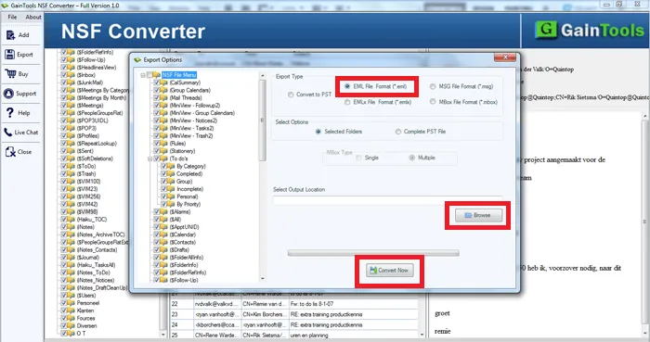This screenshot has width=650, height=342.
Task: Click the conversion progress bar
Action: tap(373, 253)
